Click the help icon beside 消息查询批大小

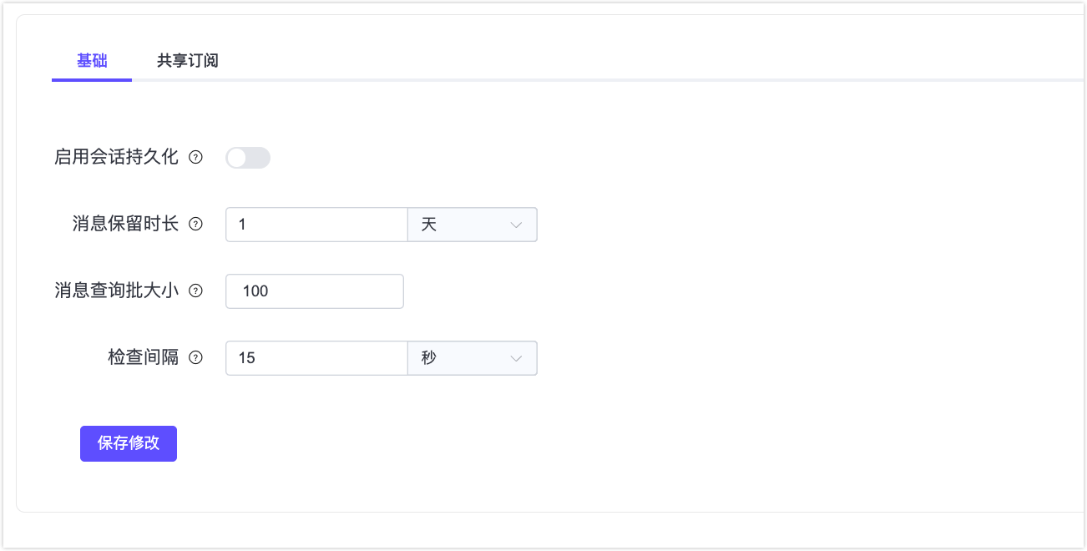click(196, 291)
